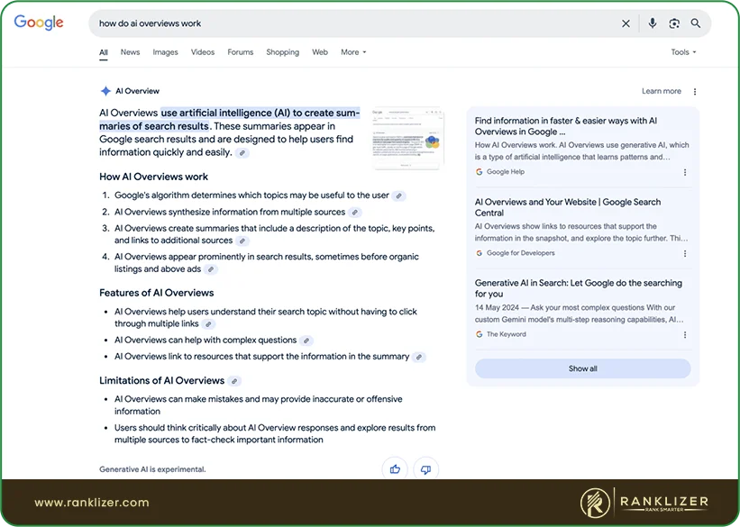Image resolution: width=740 pixels, height=527 pixels.
Task: Switch to the Shopping tab
Action: point(283,52)
